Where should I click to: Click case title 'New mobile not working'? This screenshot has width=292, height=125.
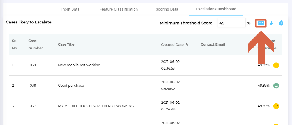79,65
